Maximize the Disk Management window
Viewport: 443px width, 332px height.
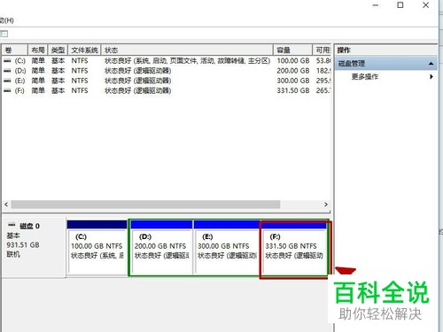400,5
